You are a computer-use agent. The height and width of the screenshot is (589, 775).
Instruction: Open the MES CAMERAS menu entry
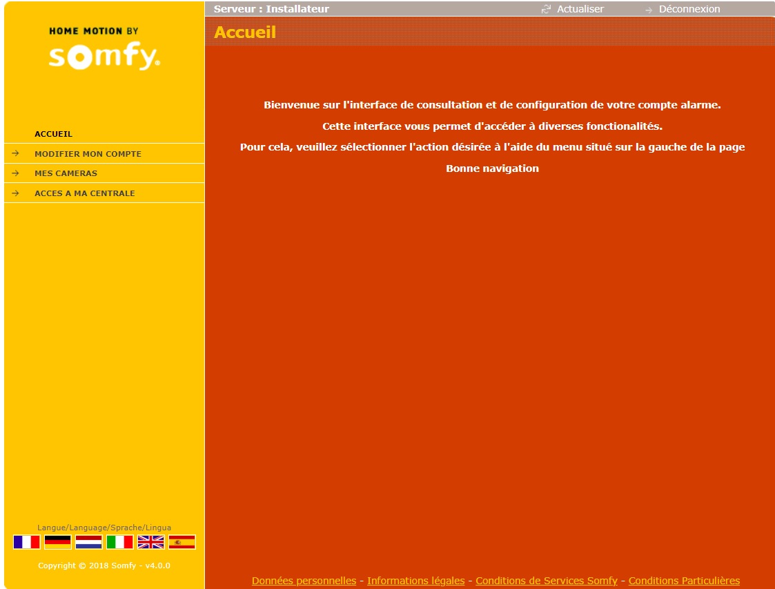click(x=66, y=173)
